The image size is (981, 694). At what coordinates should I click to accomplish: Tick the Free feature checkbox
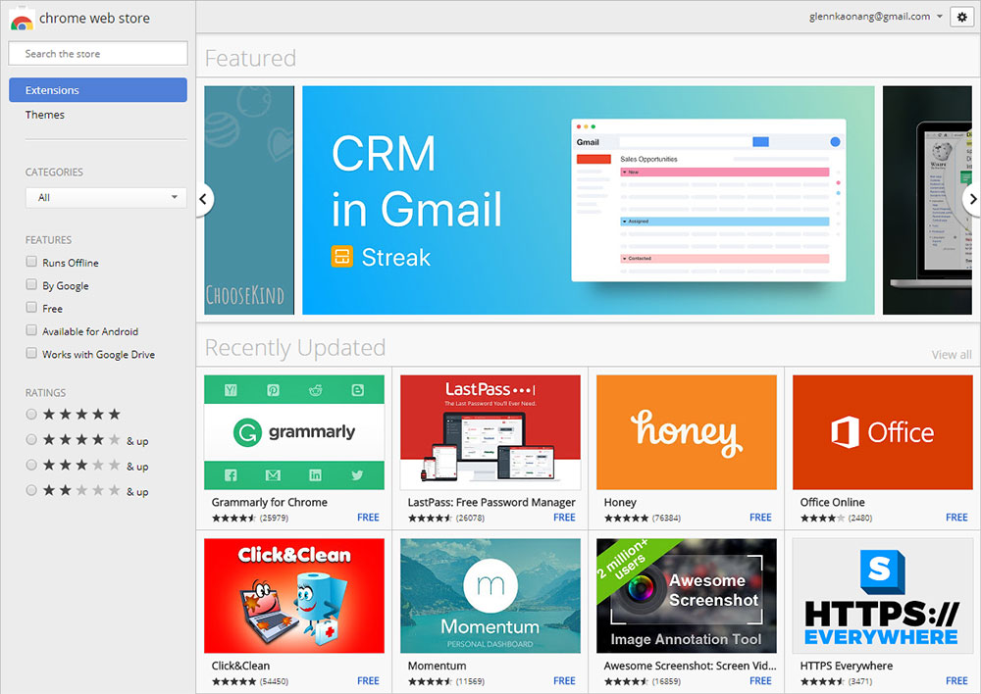[31, 307]
